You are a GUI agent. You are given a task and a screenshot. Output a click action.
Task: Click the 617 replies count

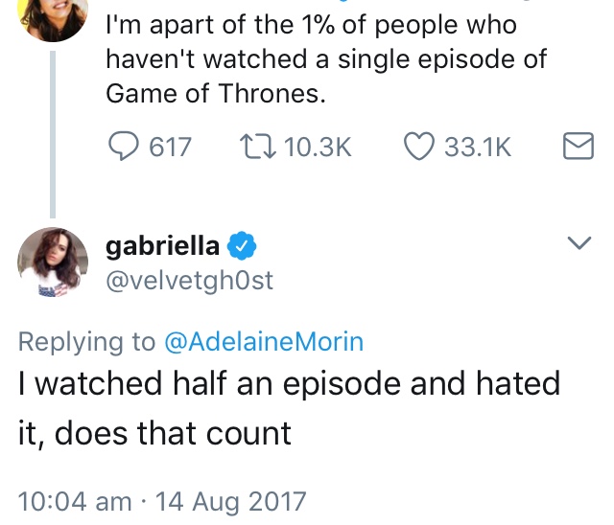click(x=171, y=148)
